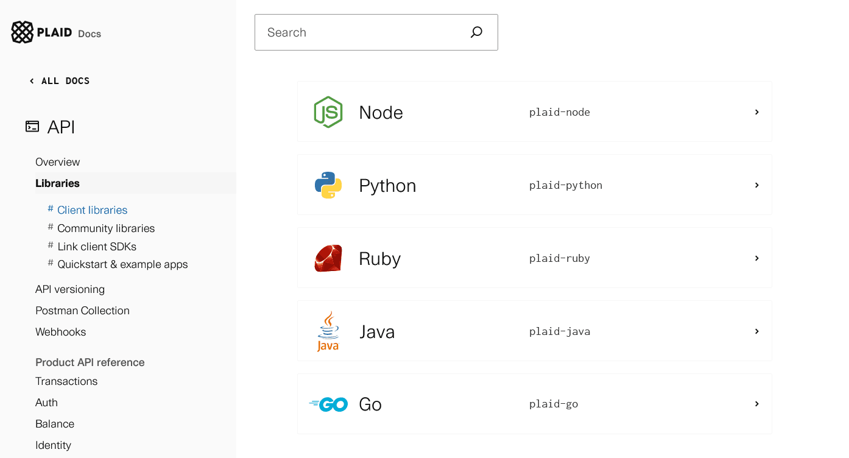The image size is (849, 458).
Task: Expand the plaid-go library row
Action: click(x=756, y=403)
